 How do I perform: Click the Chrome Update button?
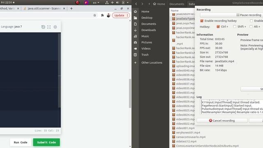[x=121, y=15]
